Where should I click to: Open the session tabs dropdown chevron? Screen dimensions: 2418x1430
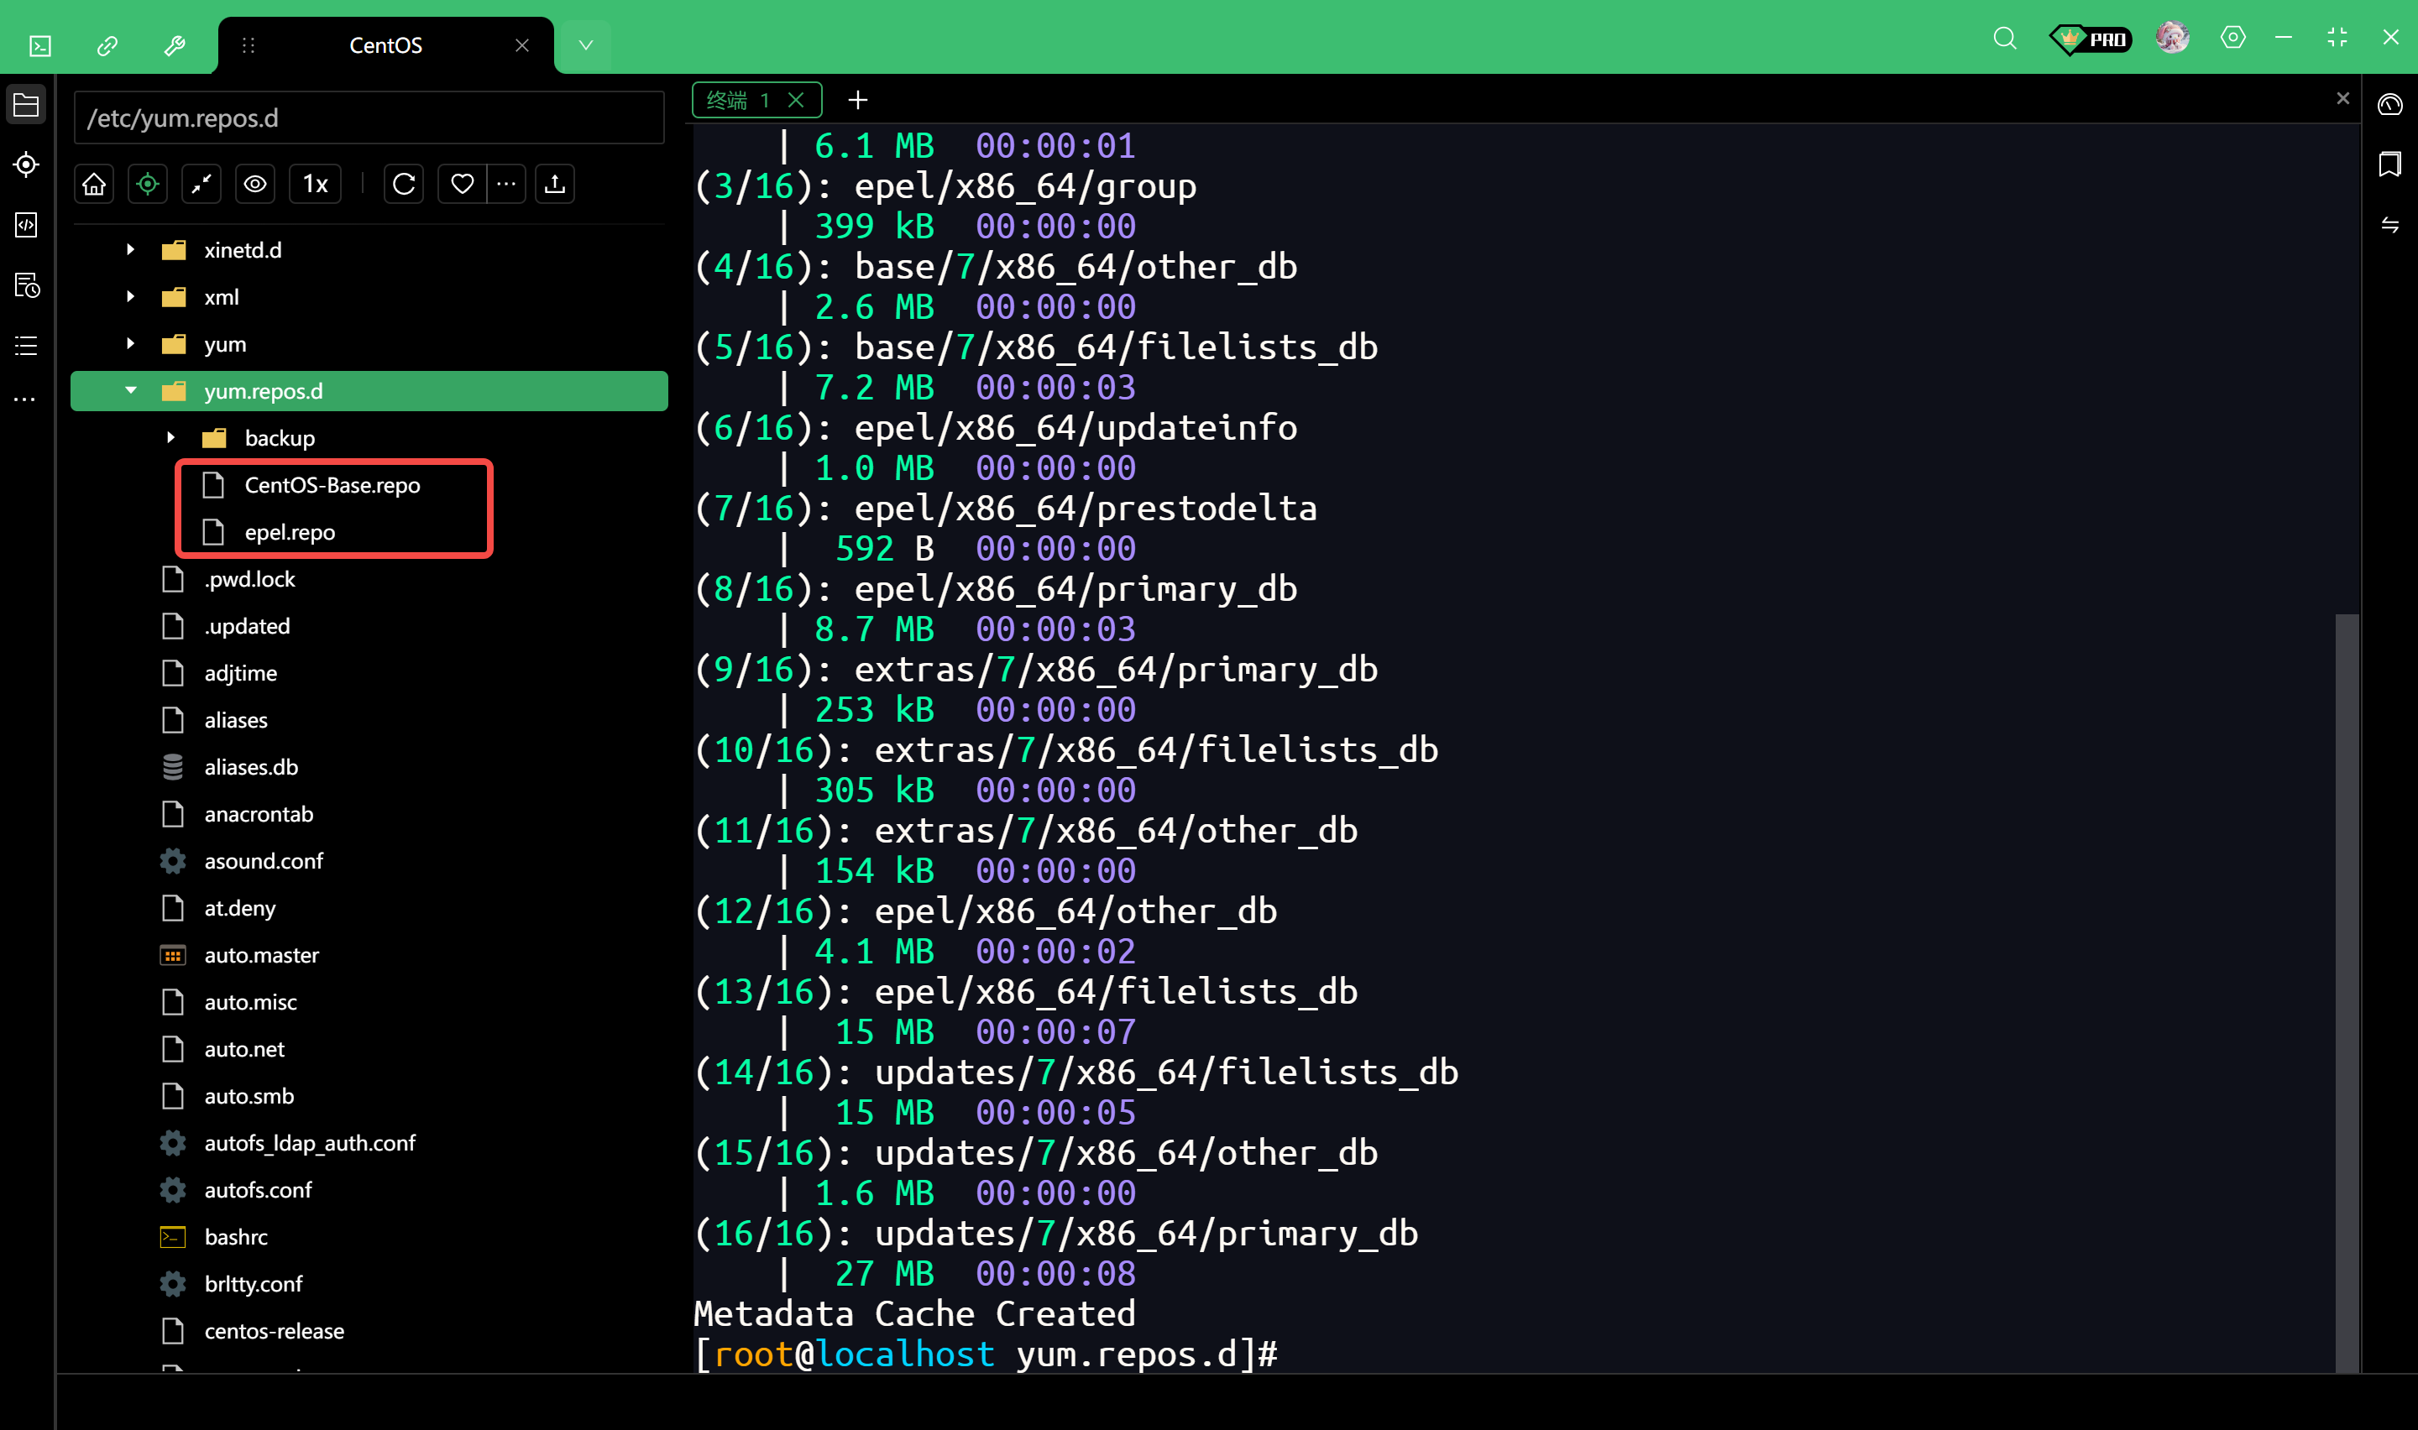(585, 45)
